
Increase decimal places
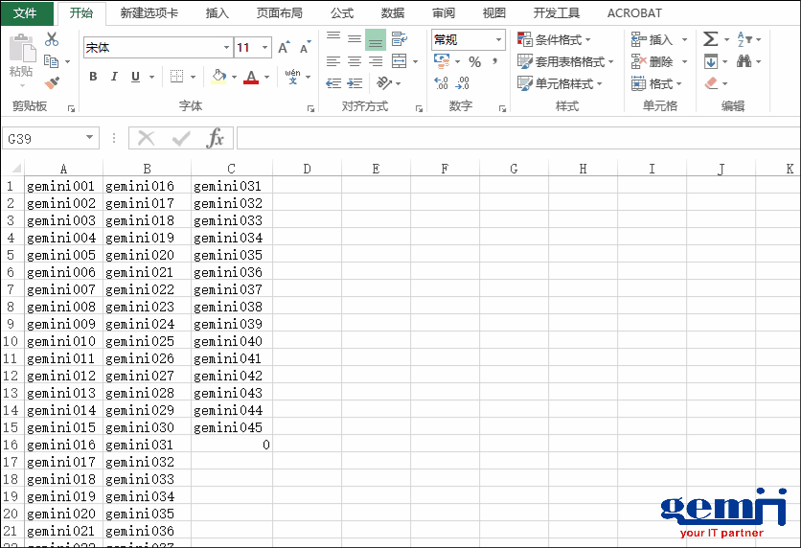coord(442,82)
